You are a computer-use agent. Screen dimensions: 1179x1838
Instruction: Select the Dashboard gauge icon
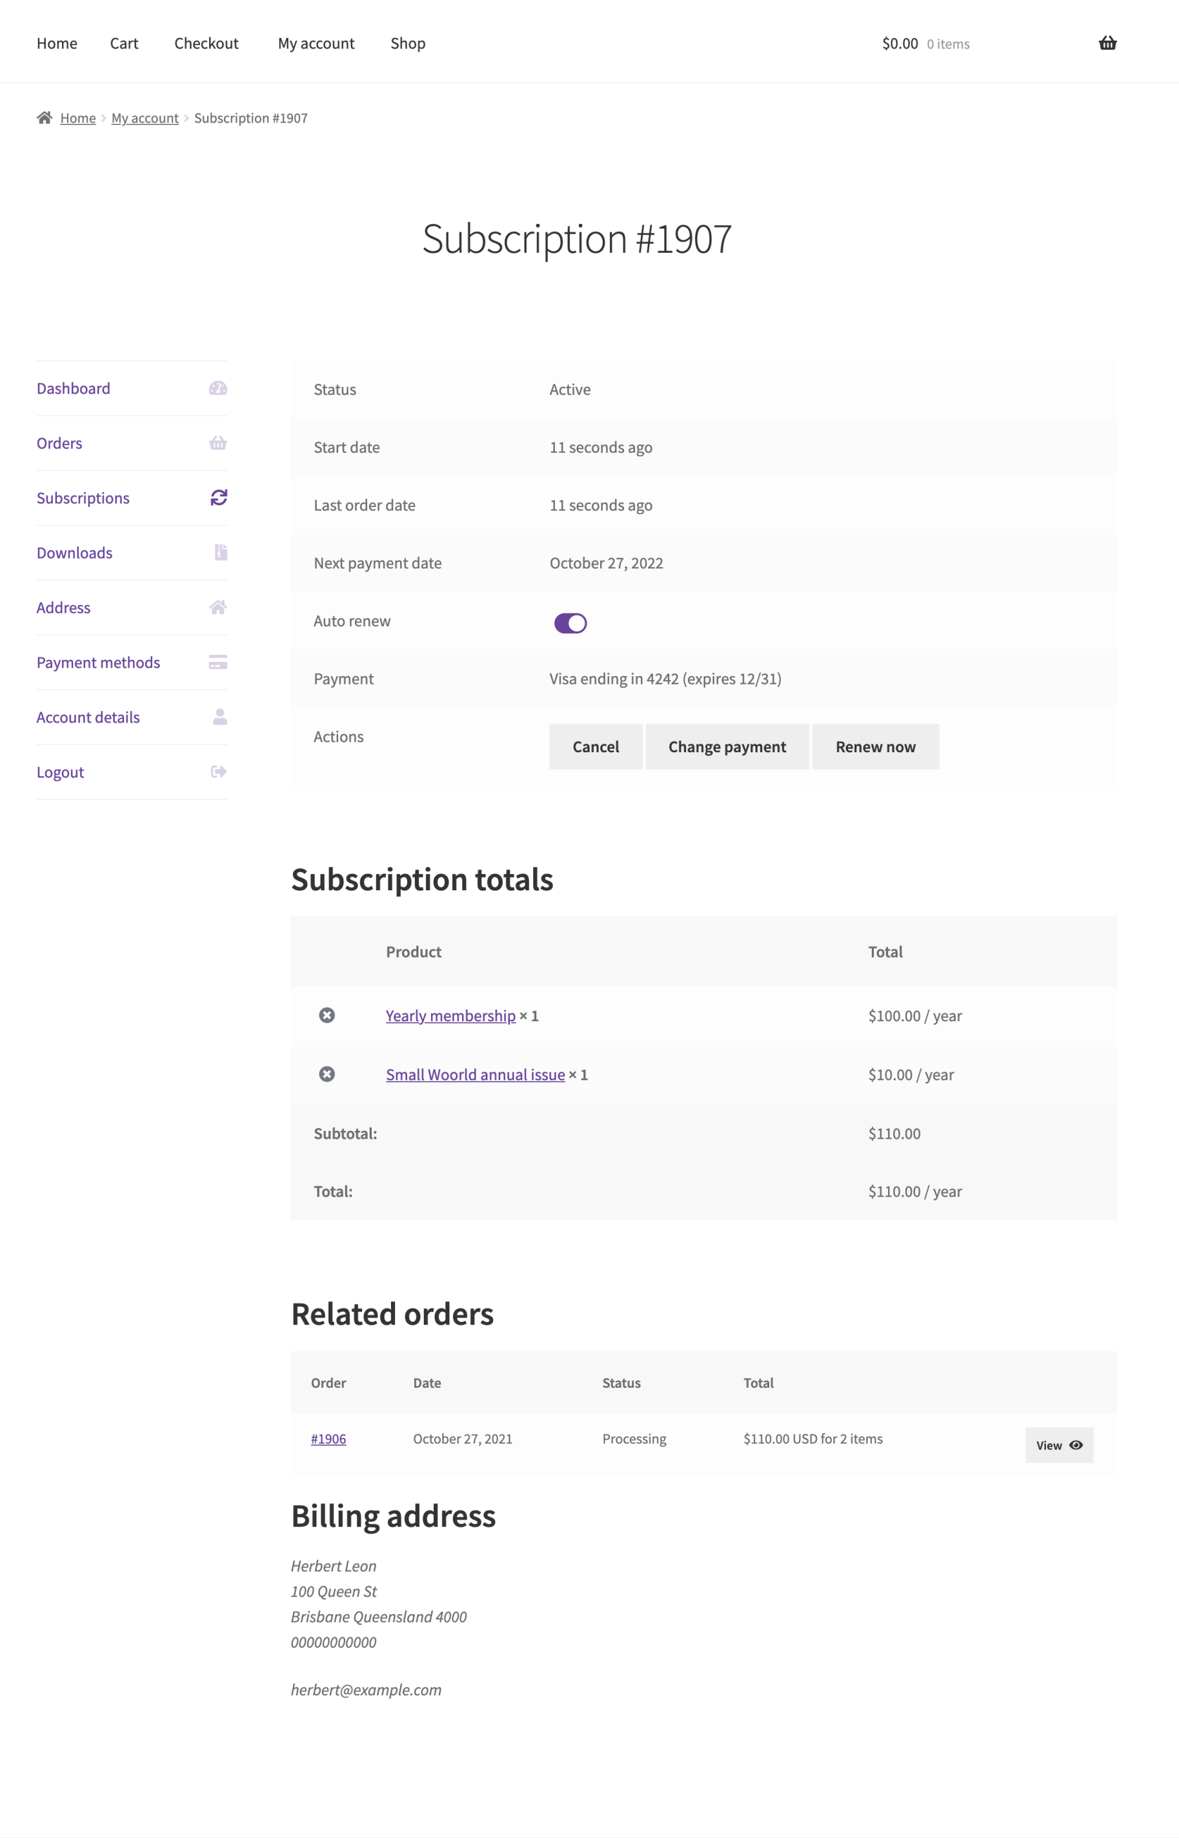pos(218,388)
